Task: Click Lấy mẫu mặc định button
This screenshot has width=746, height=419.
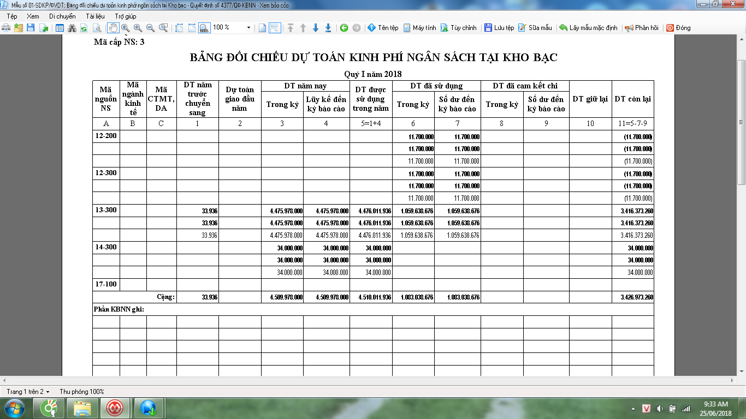Action: (x=588, y=28)
